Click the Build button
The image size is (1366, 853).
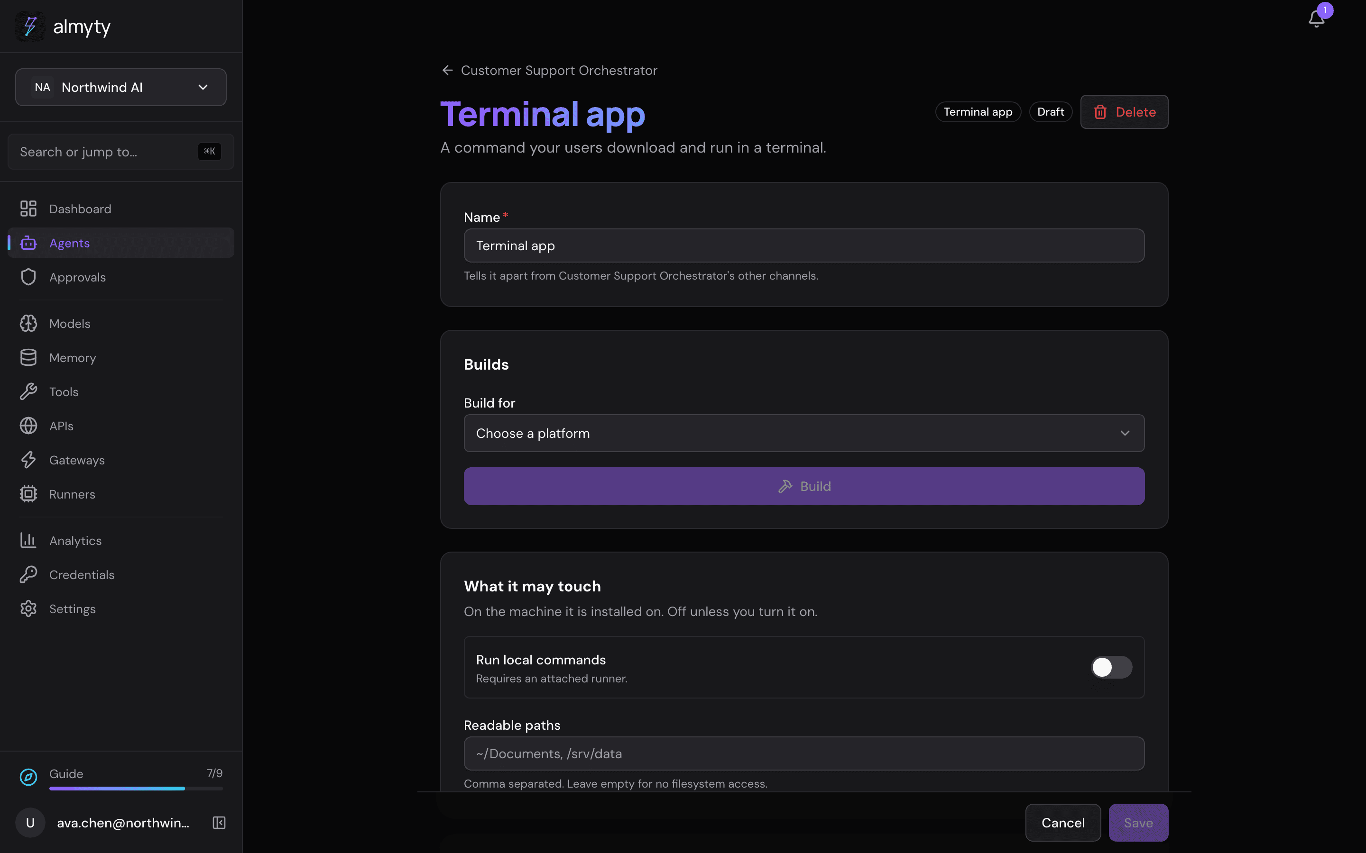(804, 486)
